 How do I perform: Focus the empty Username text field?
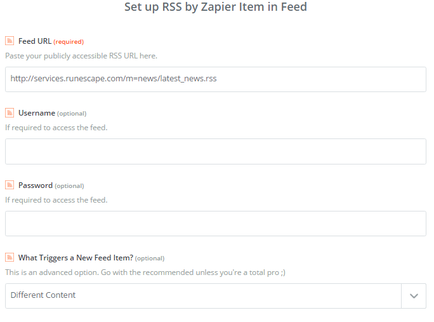click(x=216, y=152)
